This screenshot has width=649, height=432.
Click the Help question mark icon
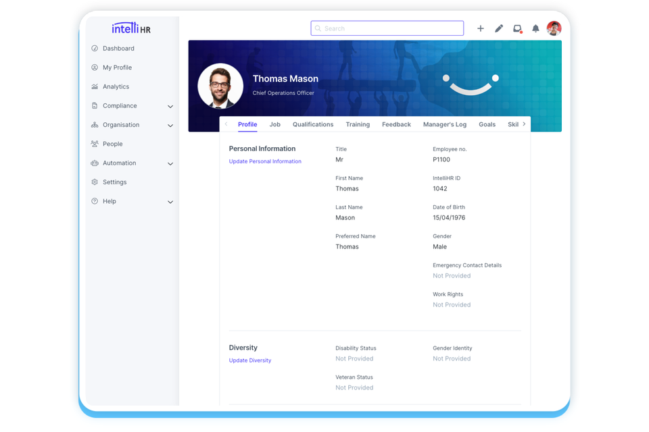(x=95, y=201)
